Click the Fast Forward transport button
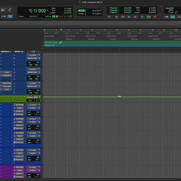The height and width of the screenshot is (181, 181). pos(129,17)
